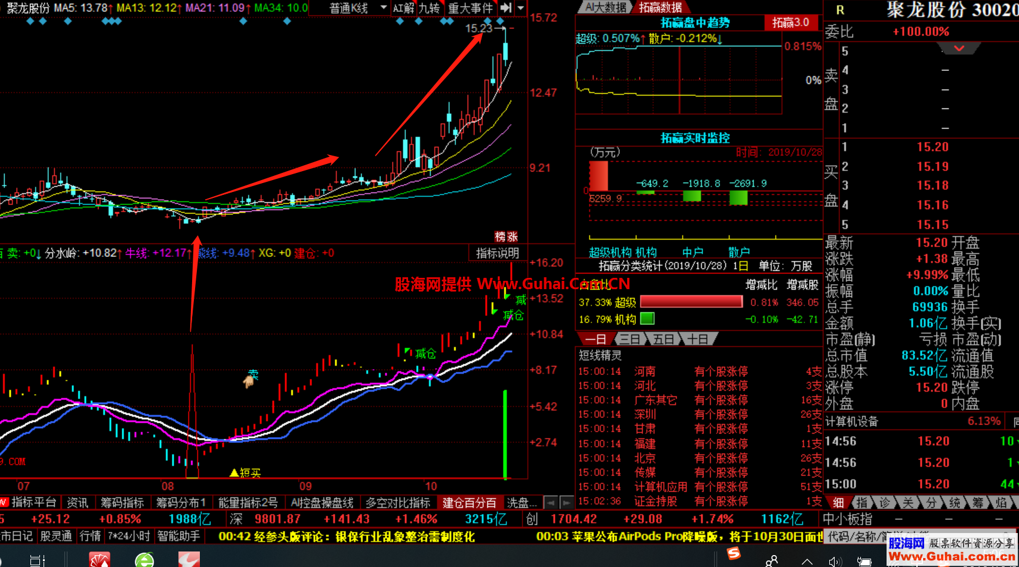Open the 洗盘... indicator tab
1019x567 pixels.
(x=522, y=503)
